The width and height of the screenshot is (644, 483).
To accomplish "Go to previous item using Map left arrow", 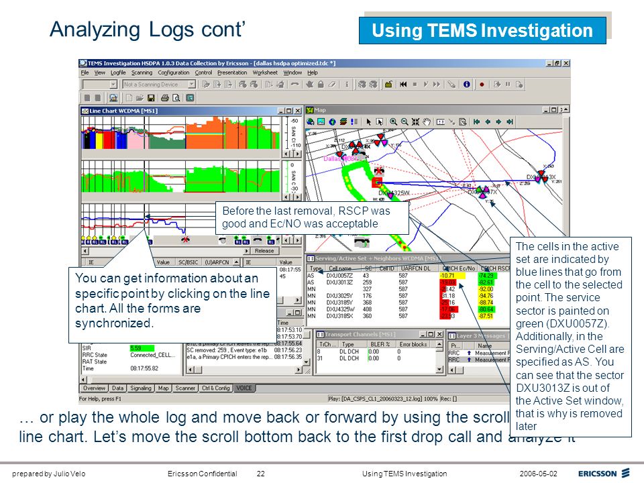I will coord(488,122).
